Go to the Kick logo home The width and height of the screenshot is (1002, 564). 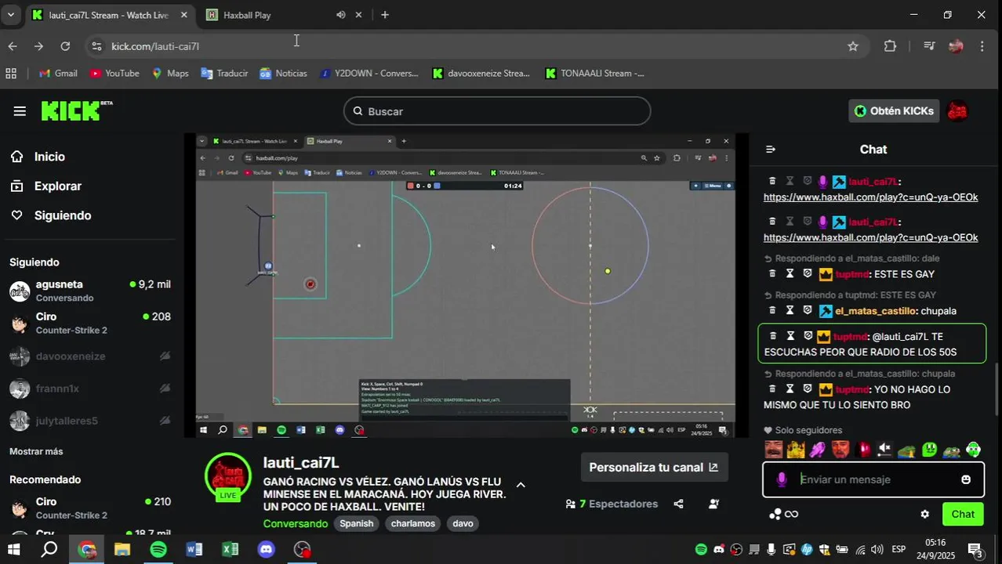76,110
